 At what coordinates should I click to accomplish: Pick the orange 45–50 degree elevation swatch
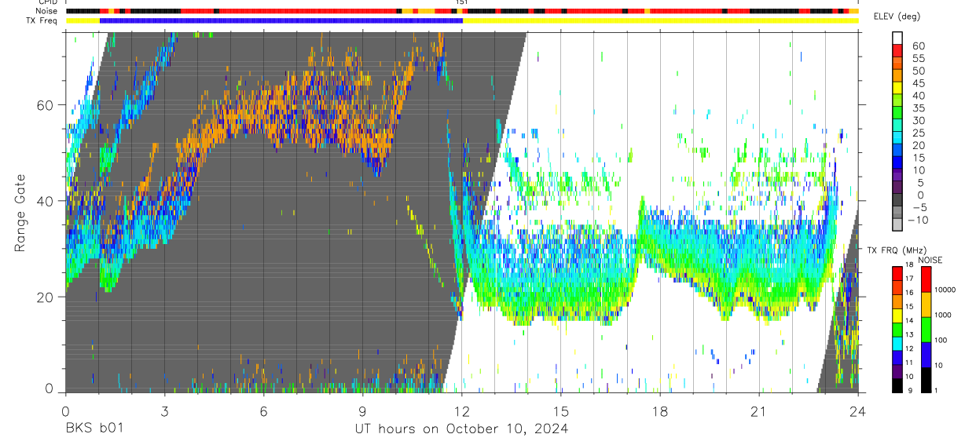(x=897, y=76)
